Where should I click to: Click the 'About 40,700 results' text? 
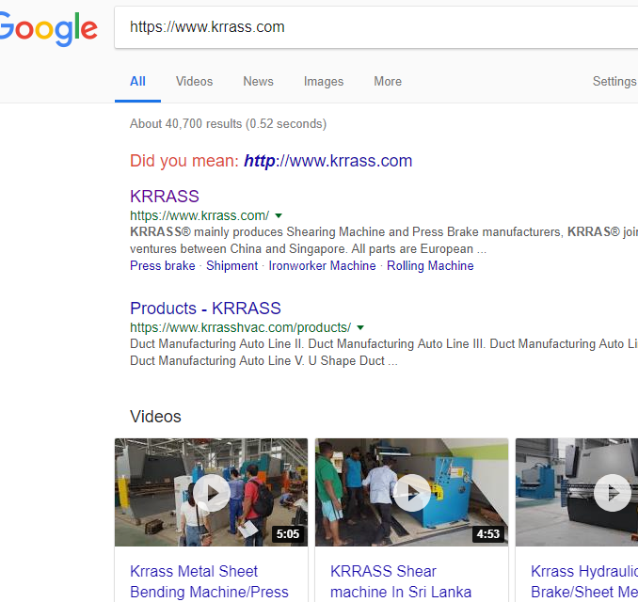(x=228, y=123)
